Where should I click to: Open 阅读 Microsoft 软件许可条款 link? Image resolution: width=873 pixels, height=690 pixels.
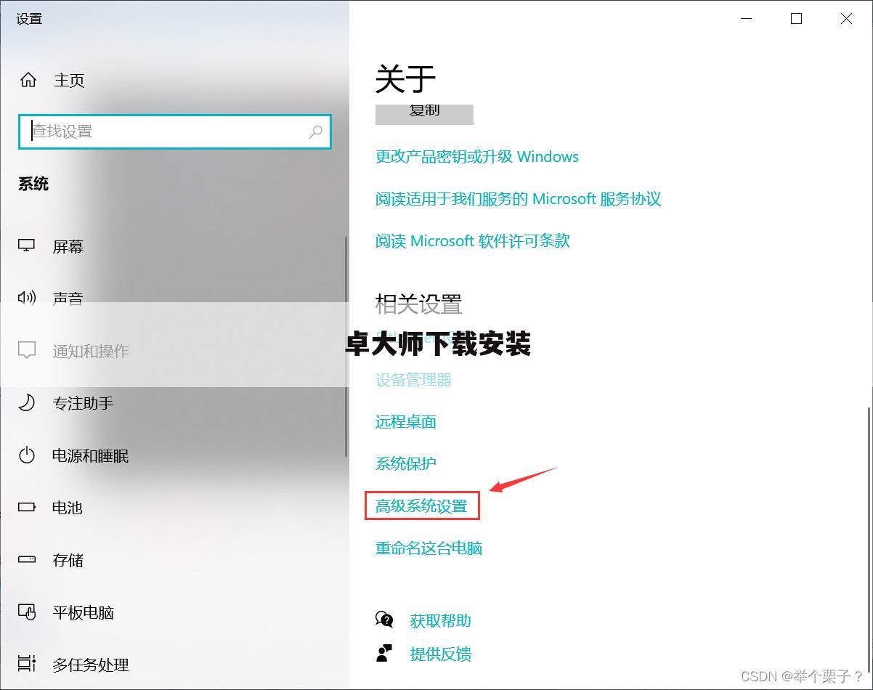coord(473,240)
